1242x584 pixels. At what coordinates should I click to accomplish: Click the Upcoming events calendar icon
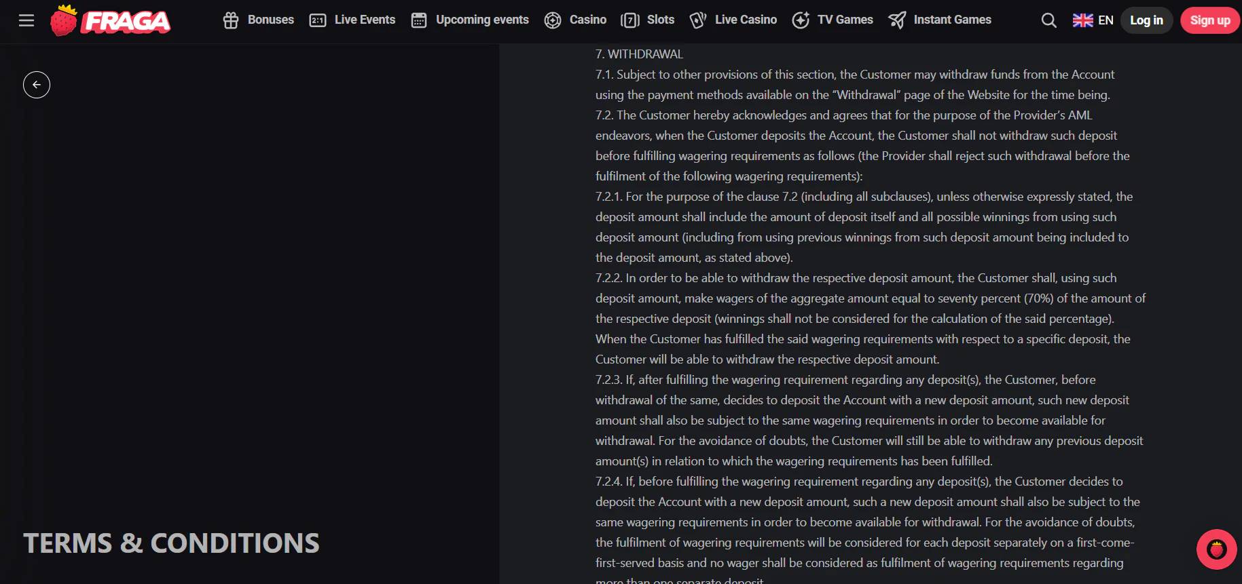419,20
